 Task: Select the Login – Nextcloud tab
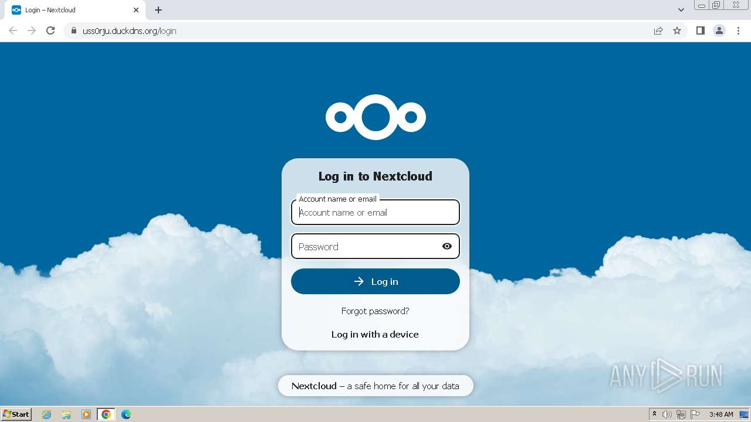pos(75,10)
